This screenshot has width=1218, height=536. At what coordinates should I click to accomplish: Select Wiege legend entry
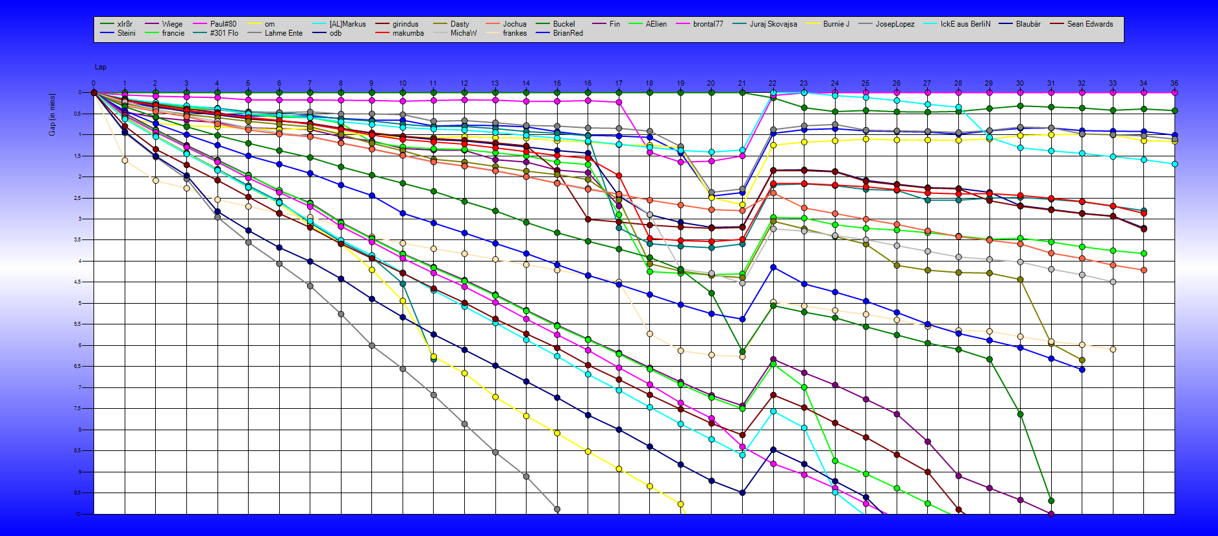coord(172,24)
